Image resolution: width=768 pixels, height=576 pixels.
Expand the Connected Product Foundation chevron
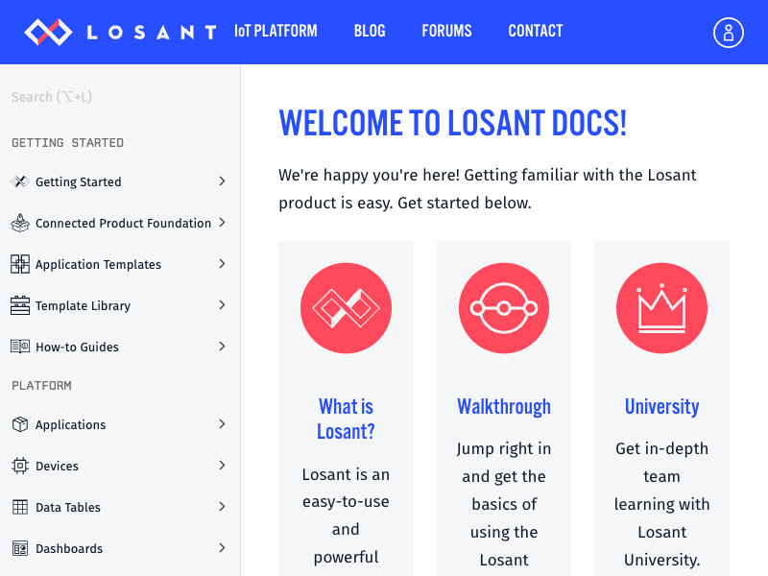(x=222, y=223)
